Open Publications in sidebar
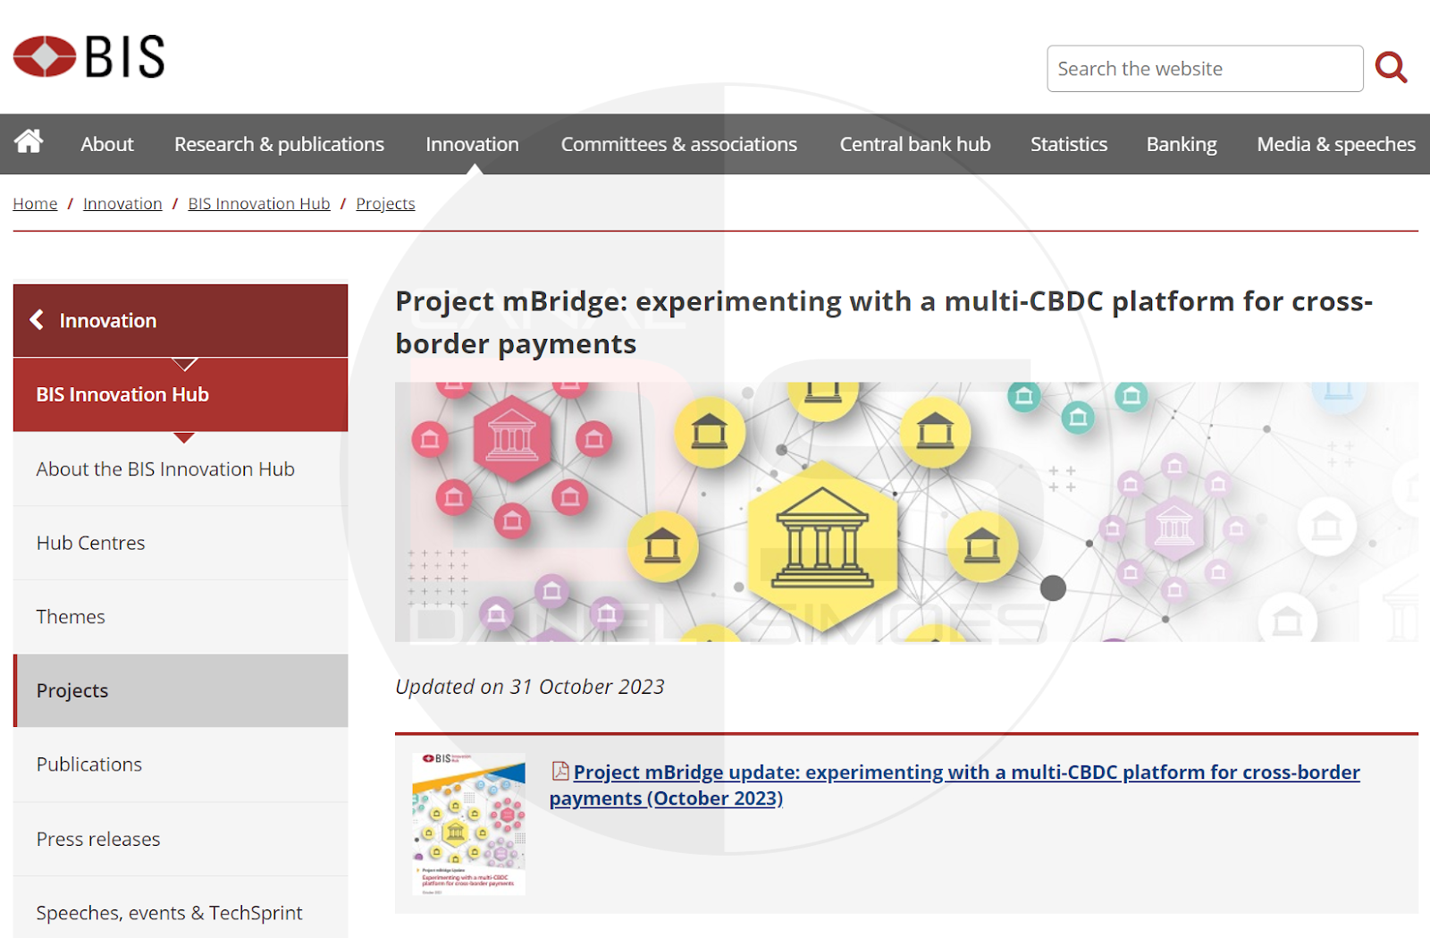 click(181, 765)
